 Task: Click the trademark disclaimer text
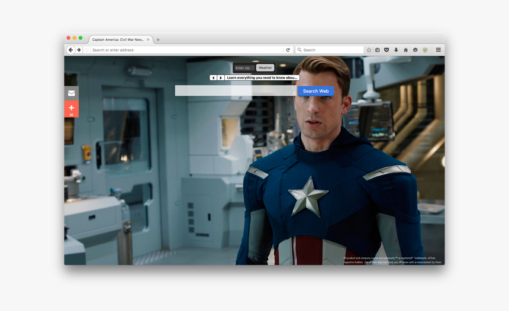point(392,260)
